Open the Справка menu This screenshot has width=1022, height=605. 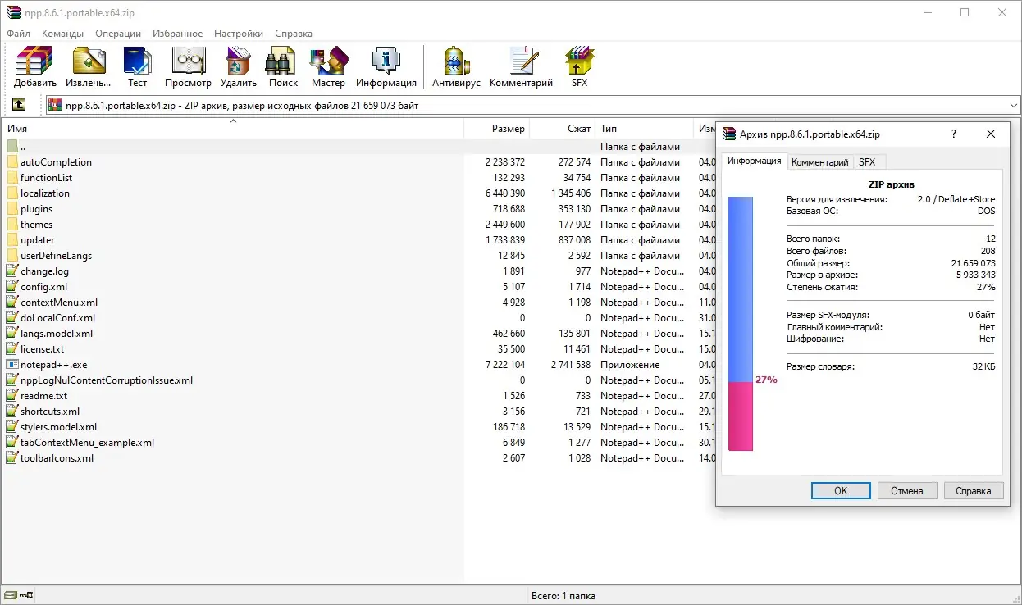[294, 34]
